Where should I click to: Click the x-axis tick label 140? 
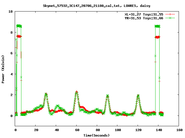tap(159, 130)
